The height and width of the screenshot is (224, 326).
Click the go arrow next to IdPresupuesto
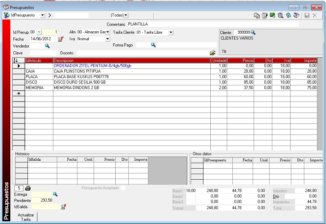[50, 15]
